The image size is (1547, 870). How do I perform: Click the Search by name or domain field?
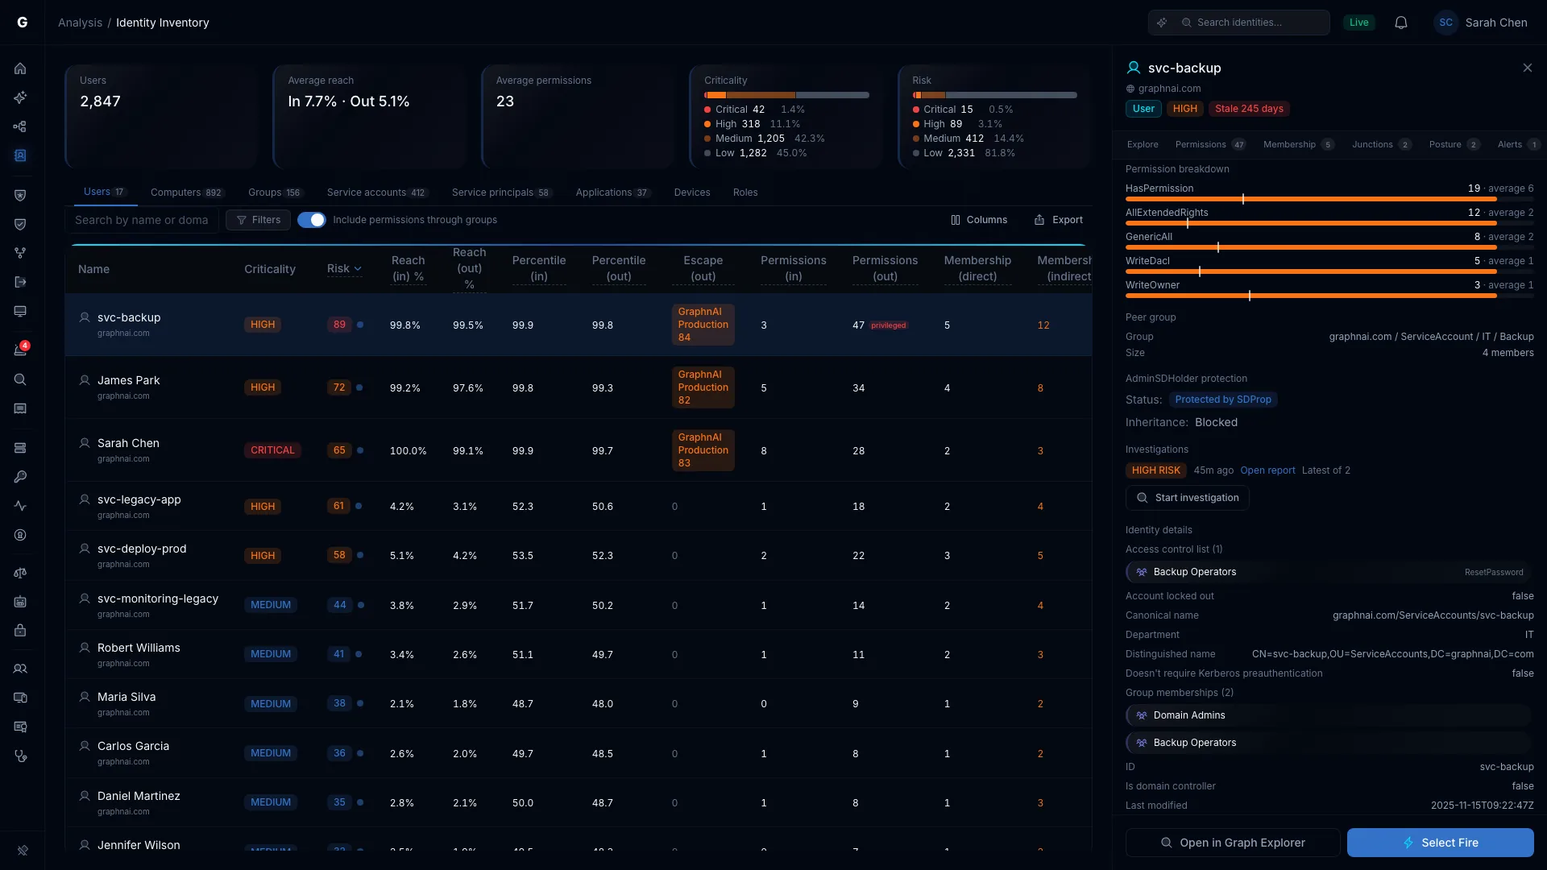point(142,220)
